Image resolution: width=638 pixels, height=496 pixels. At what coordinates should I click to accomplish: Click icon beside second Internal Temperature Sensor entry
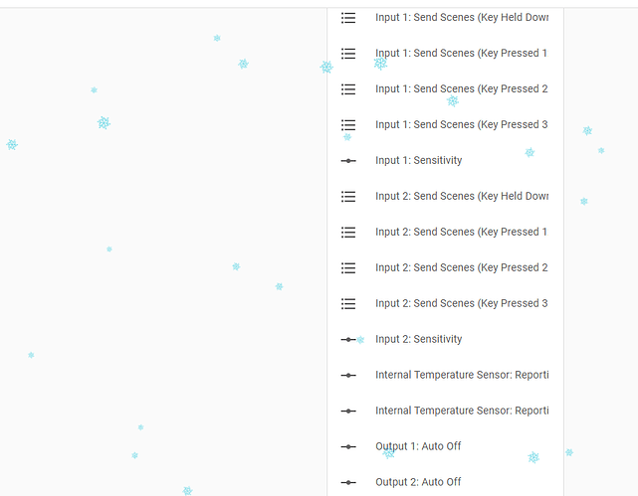(x=348, y=412)
